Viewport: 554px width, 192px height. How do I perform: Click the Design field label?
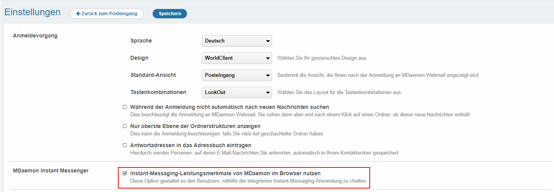click(139, 58)
